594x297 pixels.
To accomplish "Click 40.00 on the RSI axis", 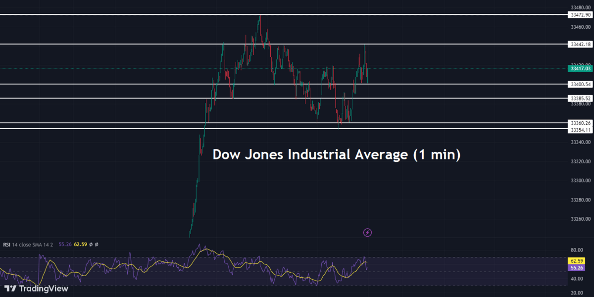I will point(576,279).
